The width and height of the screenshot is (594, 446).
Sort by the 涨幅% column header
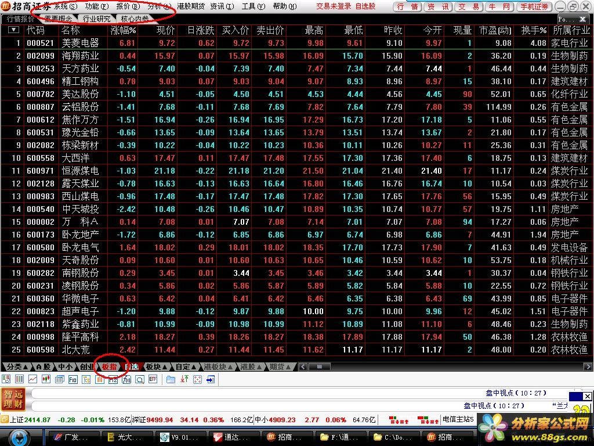123,30
